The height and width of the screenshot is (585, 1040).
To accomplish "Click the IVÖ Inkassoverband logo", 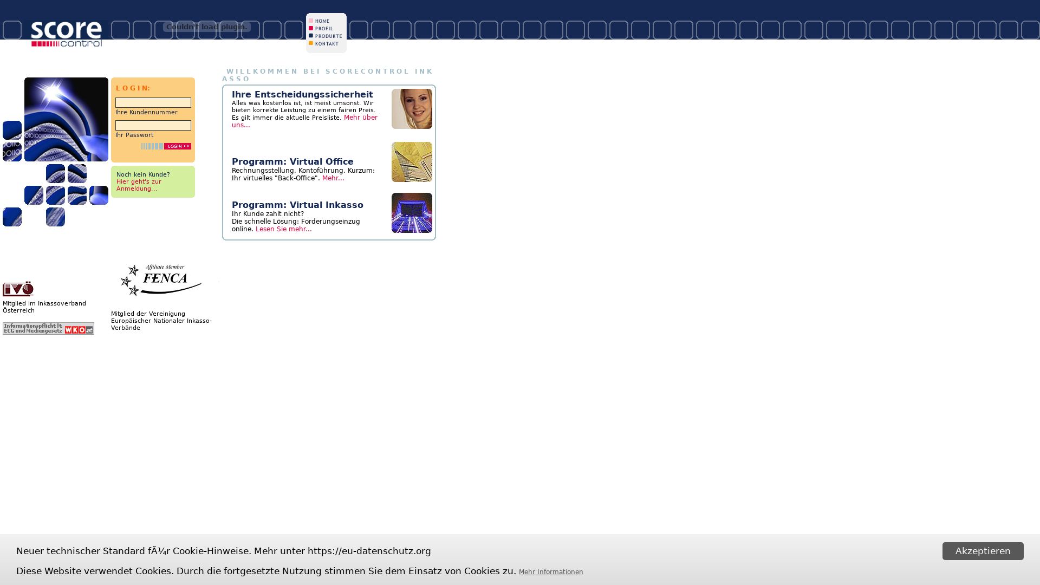I will point(18,289).
